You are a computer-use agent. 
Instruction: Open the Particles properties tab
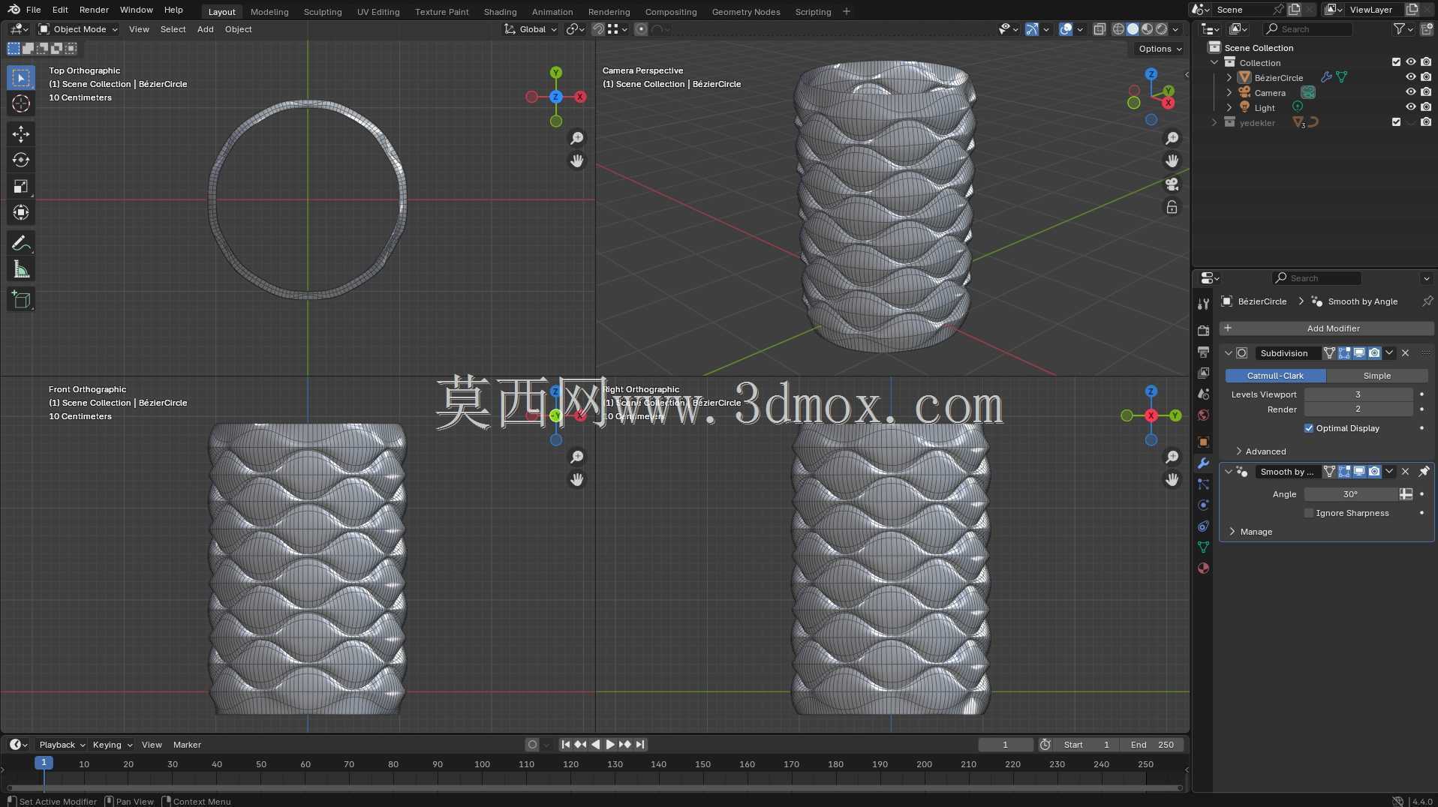point(1203,484)
